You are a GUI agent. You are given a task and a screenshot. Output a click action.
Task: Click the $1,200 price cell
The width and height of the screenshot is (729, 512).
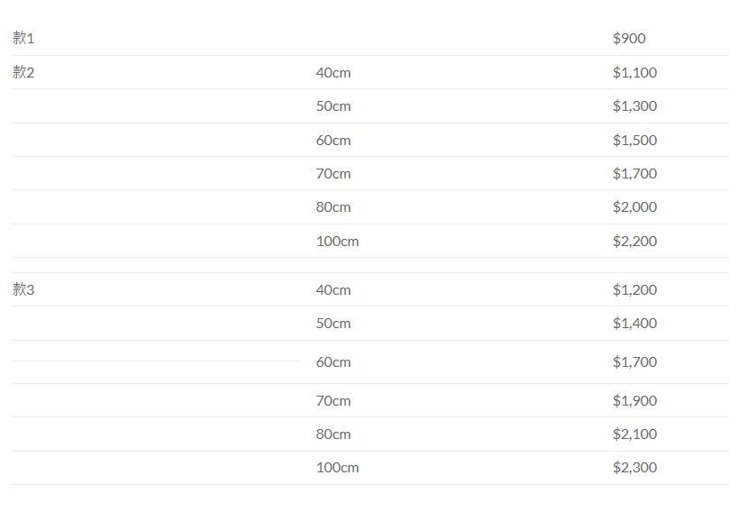634,290
